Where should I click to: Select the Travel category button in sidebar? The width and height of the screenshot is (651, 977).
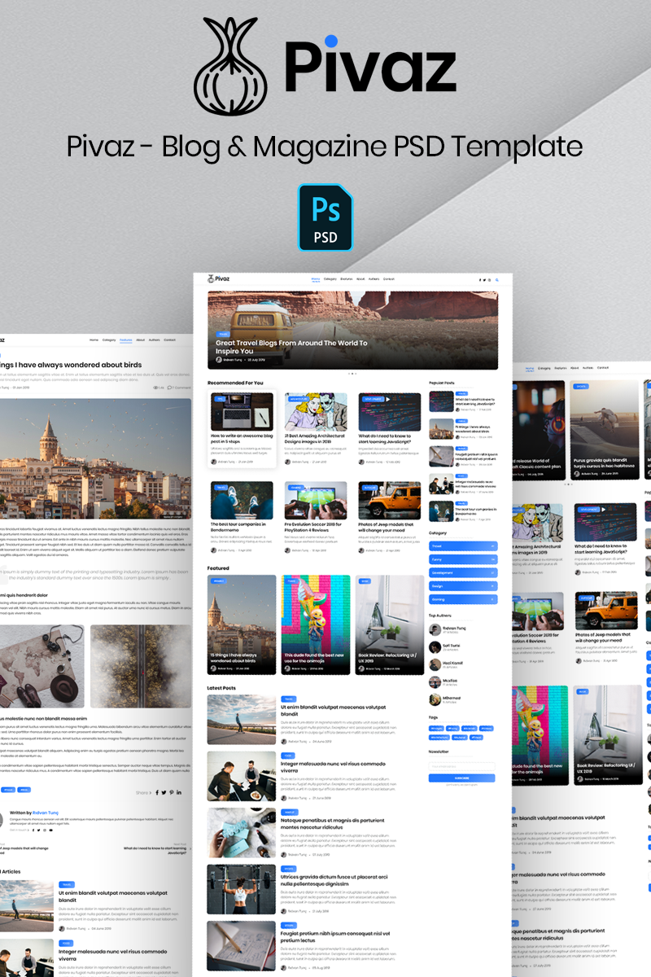tap(462, 546)
